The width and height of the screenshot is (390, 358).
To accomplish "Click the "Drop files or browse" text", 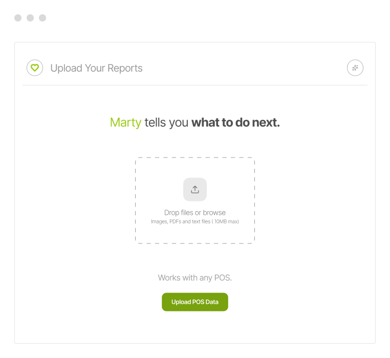I will coord(194,213).
